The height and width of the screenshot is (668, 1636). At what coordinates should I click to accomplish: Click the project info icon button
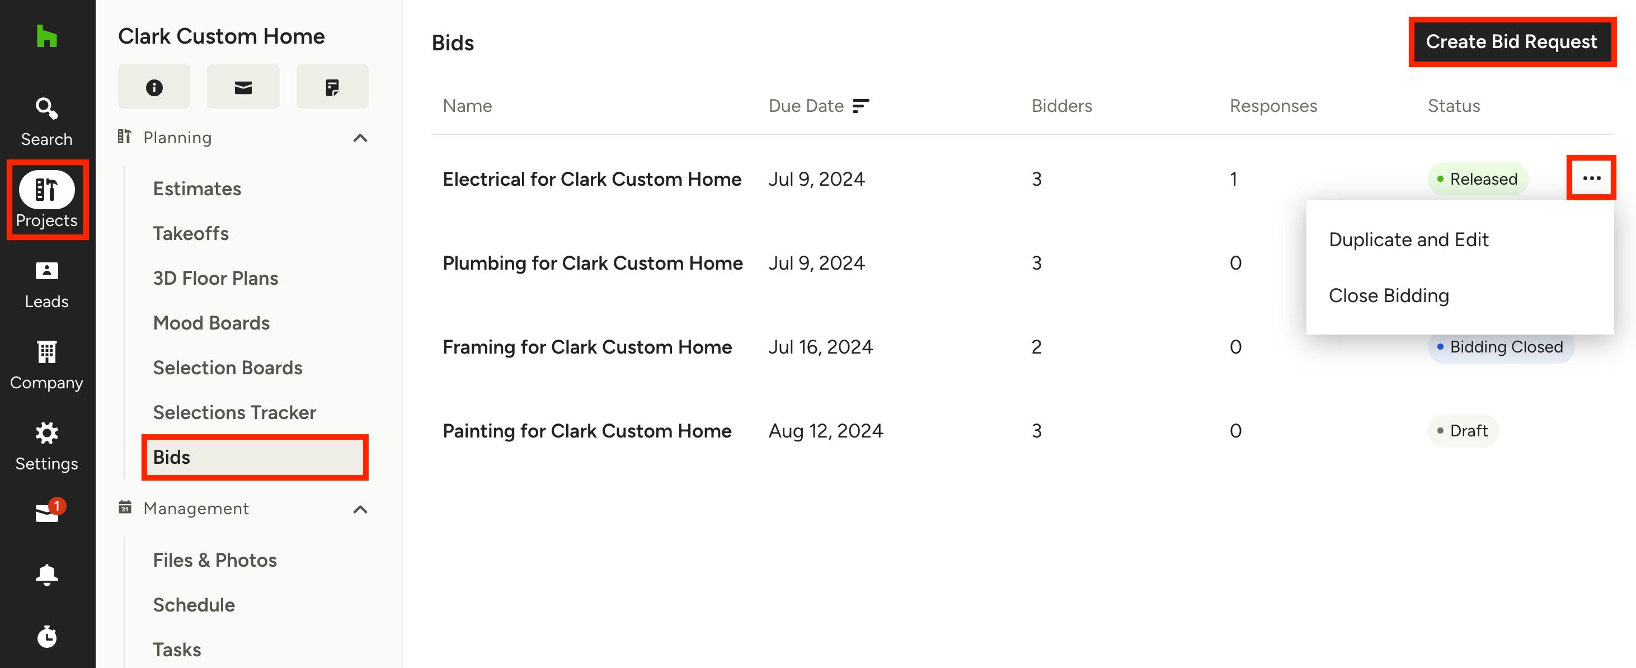[154, 87]
